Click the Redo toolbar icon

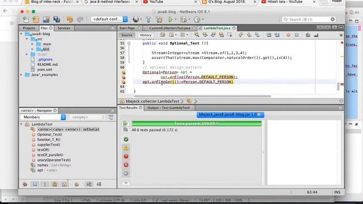[x=80, y=20]
